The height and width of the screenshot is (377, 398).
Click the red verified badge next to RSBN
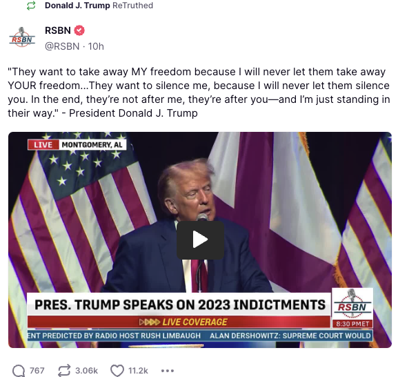click(79, 30)
